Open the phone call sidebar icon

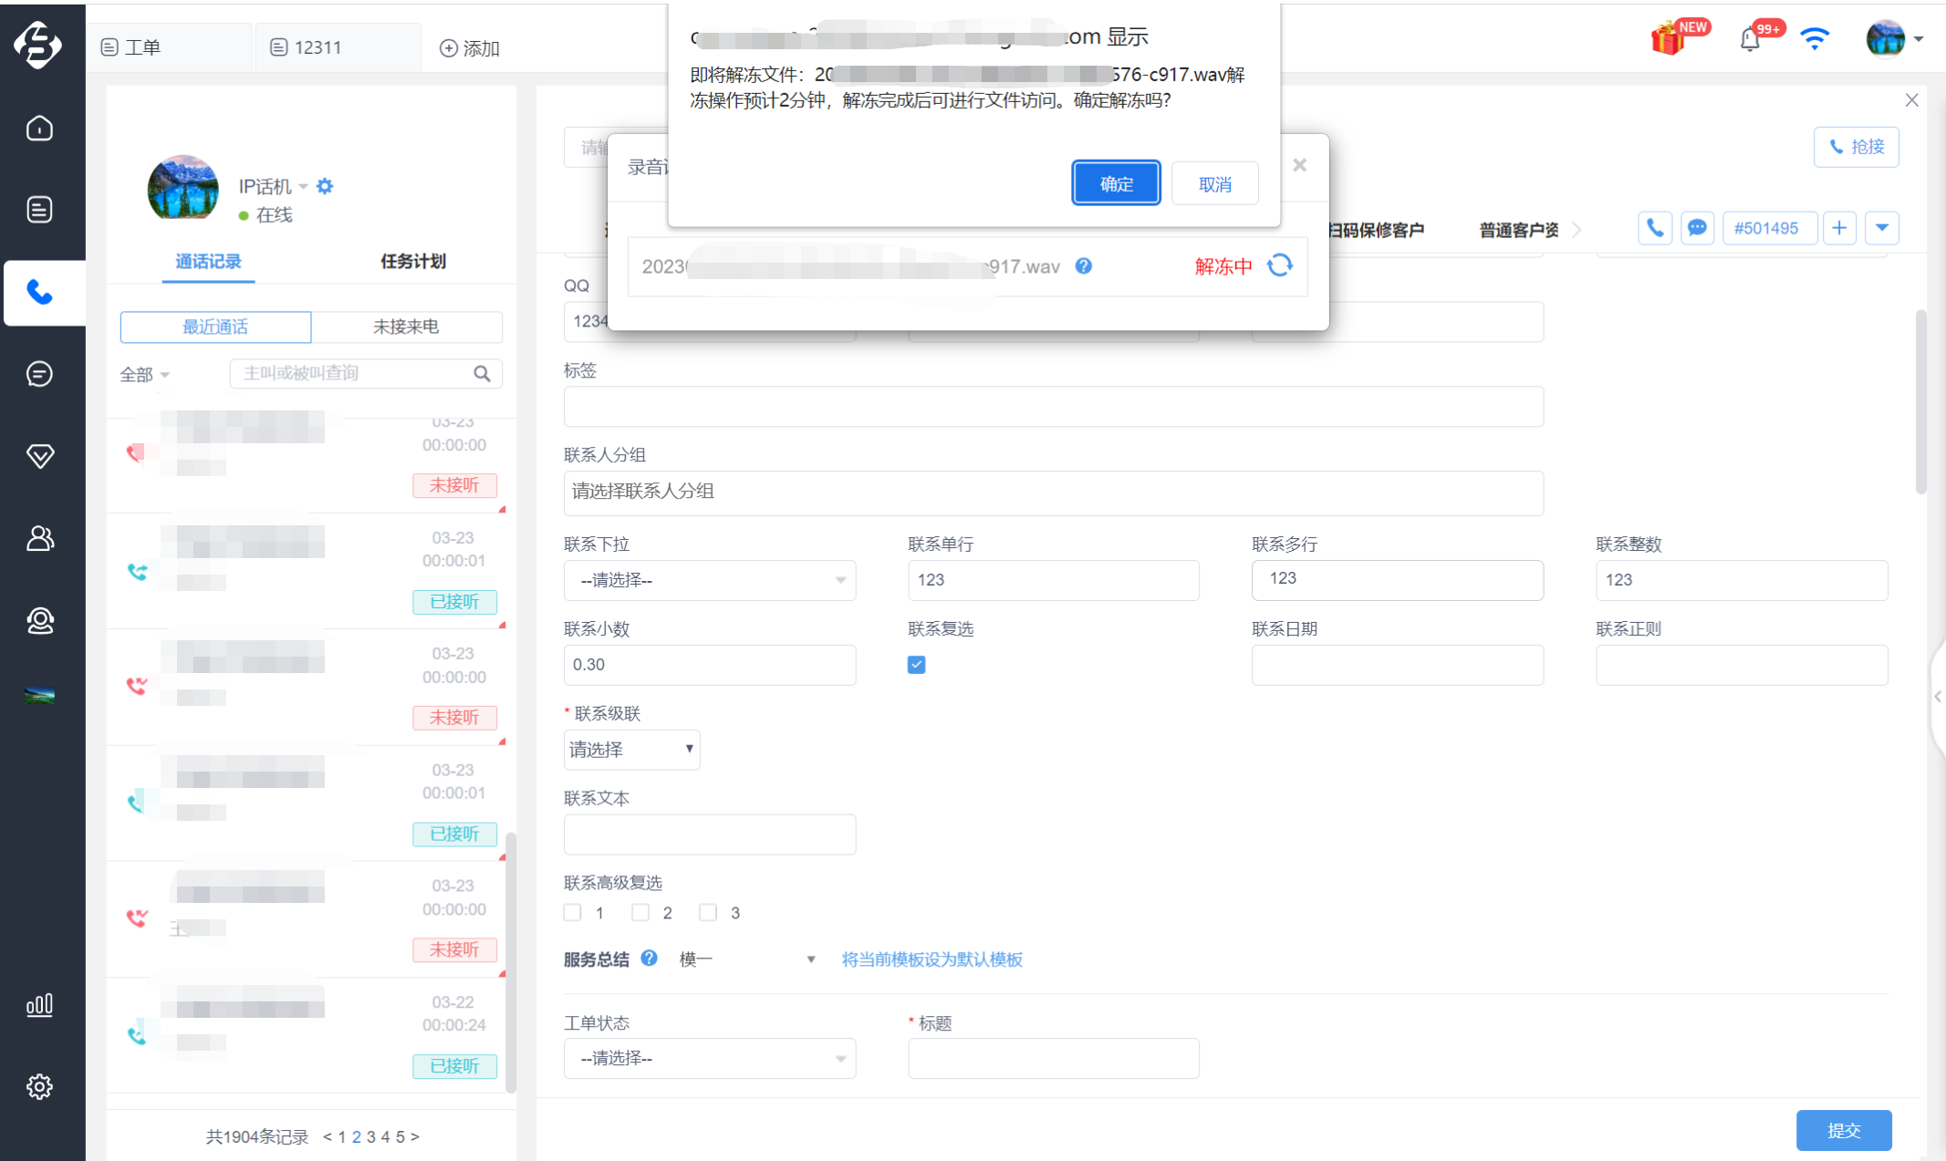[40, 293]
